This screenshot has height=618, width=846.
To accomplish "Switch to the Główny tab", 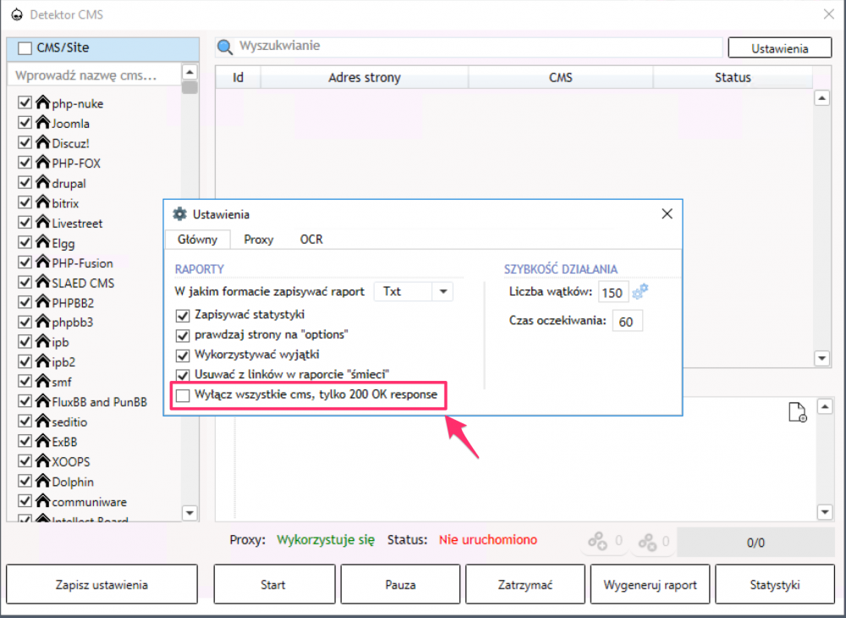I will click(197, 240).
